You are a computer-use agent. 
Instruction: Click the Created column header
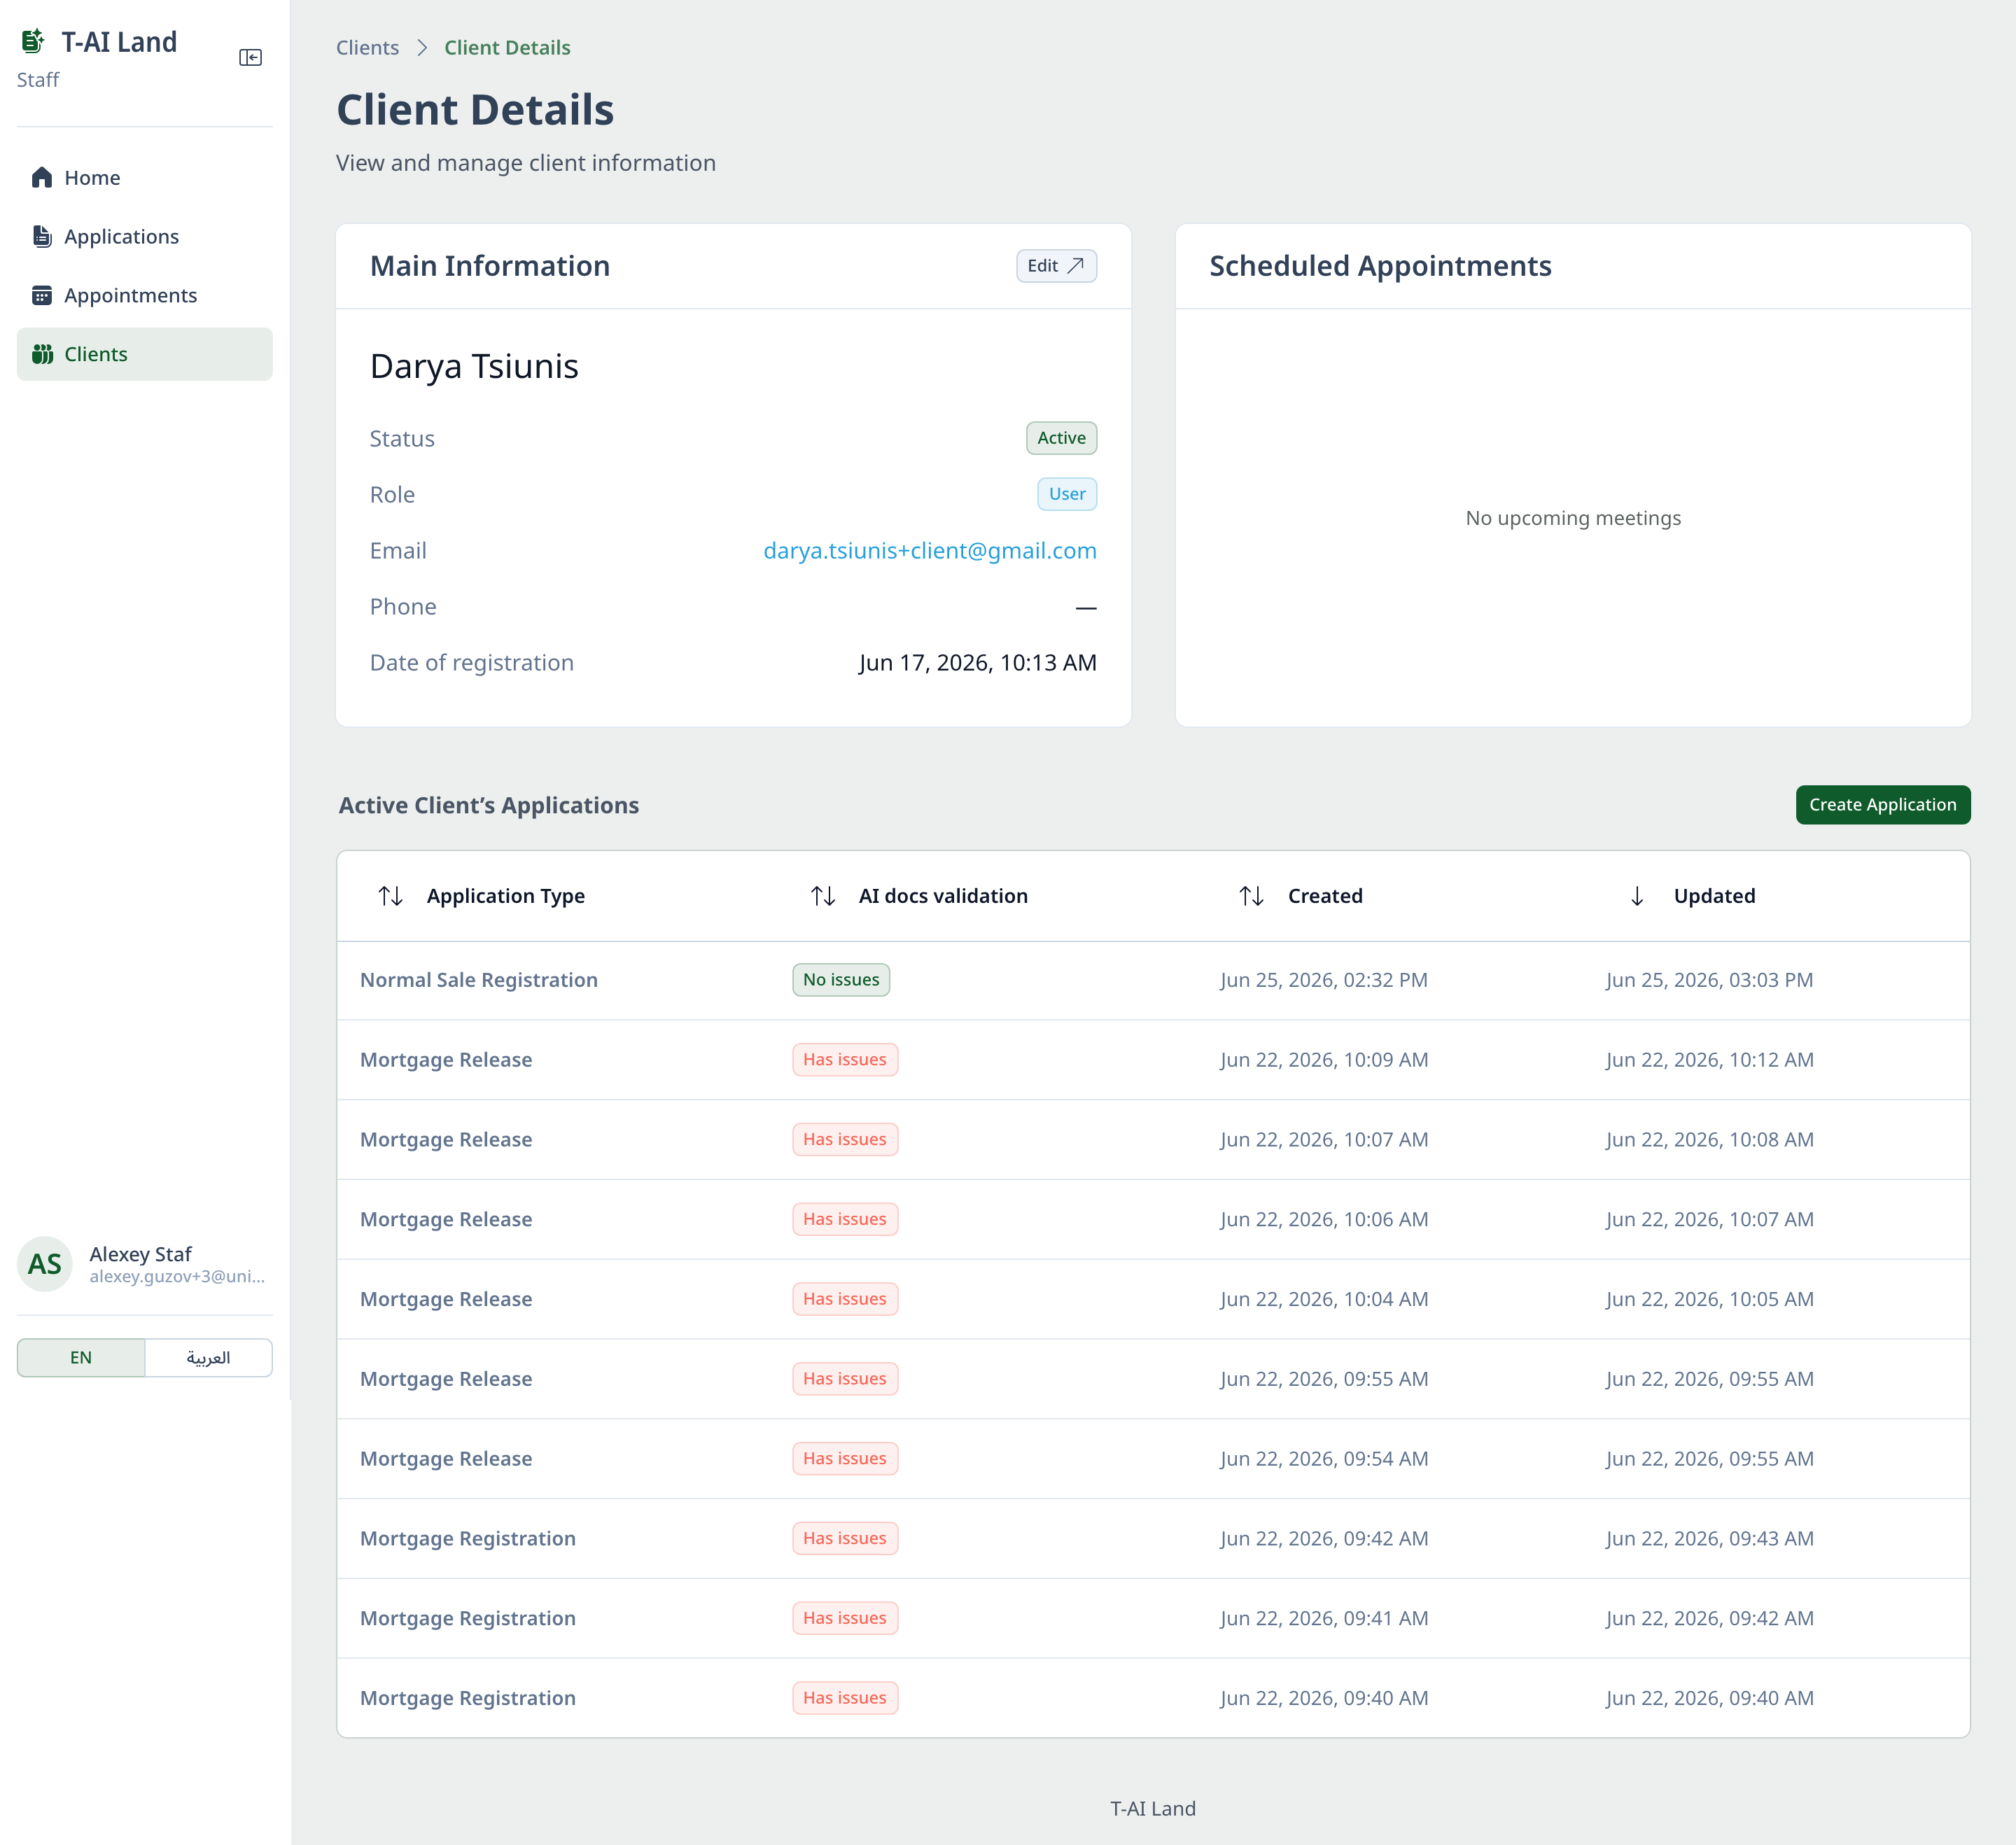coord(1325,896)
